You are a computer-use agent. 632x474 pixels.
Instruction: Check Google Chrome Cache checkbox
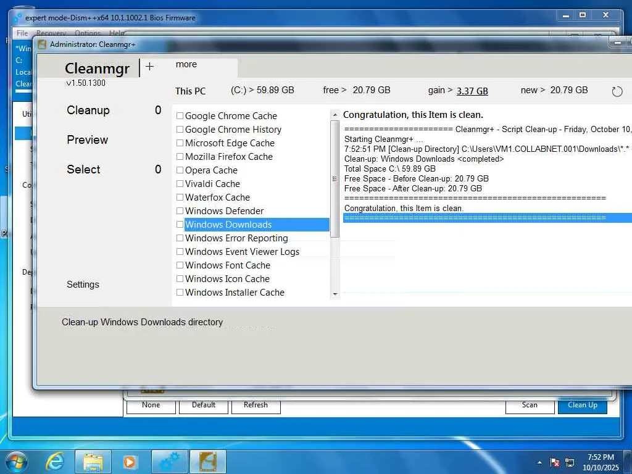[180, 116]
